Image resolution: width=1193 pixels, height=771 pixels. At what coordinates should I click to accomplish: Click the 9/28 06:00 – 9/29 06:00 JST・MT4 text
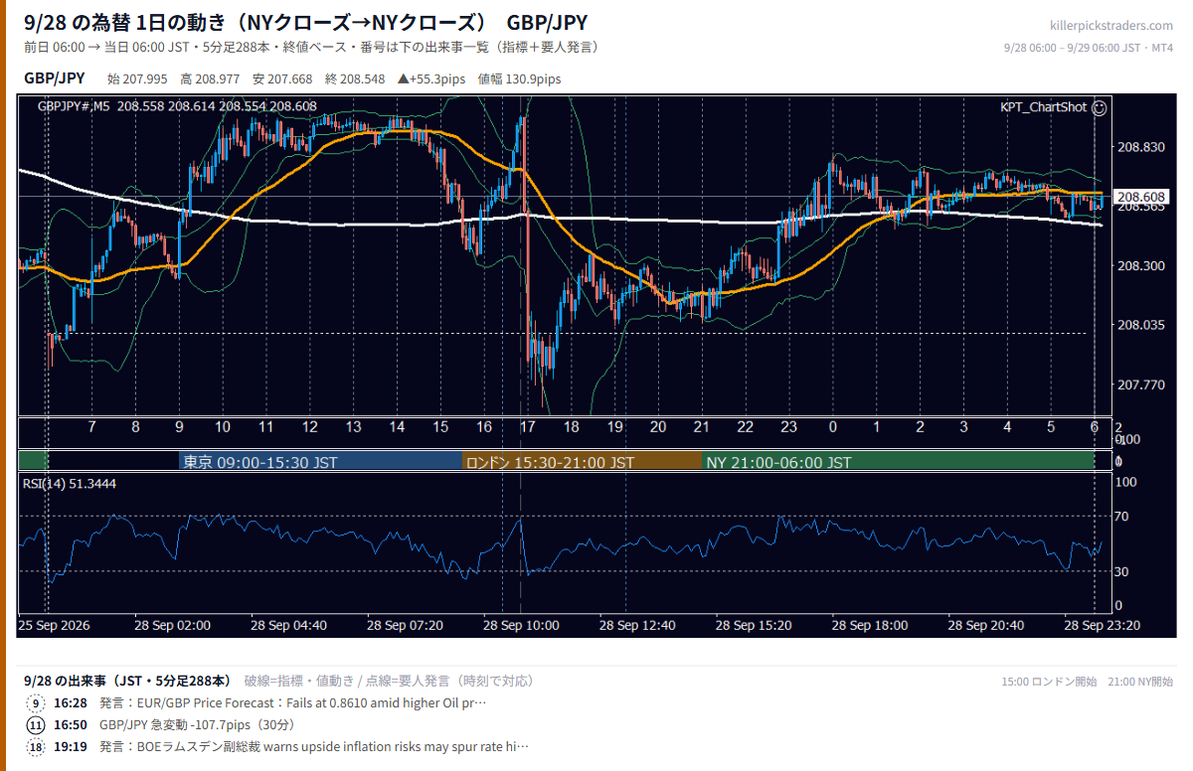(1089, 47)
